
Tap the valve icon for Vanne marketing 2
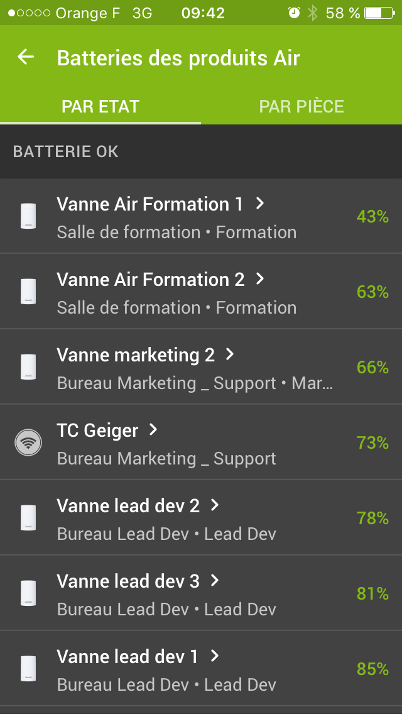coord(28,367)
